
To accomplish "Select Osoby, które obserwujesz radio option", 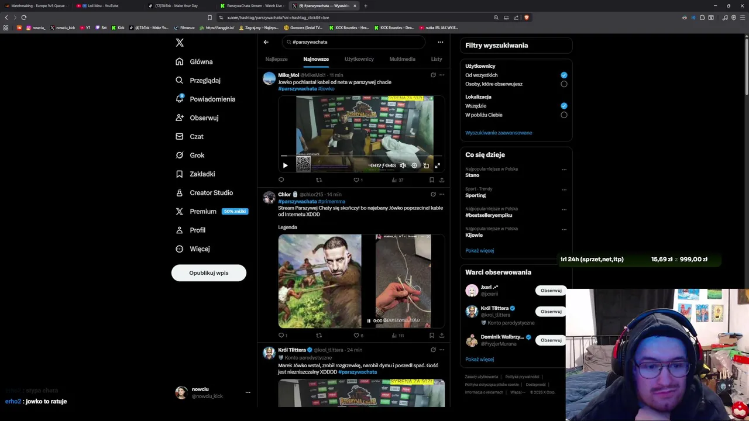I will [564, 84].
